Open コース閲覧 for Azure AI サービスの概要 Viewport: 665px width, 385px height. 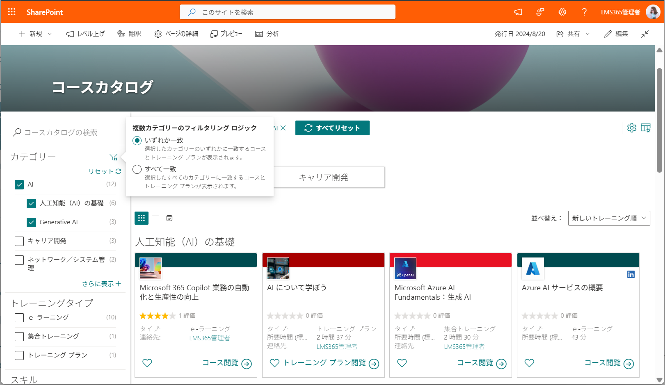[x=609, y=363]
